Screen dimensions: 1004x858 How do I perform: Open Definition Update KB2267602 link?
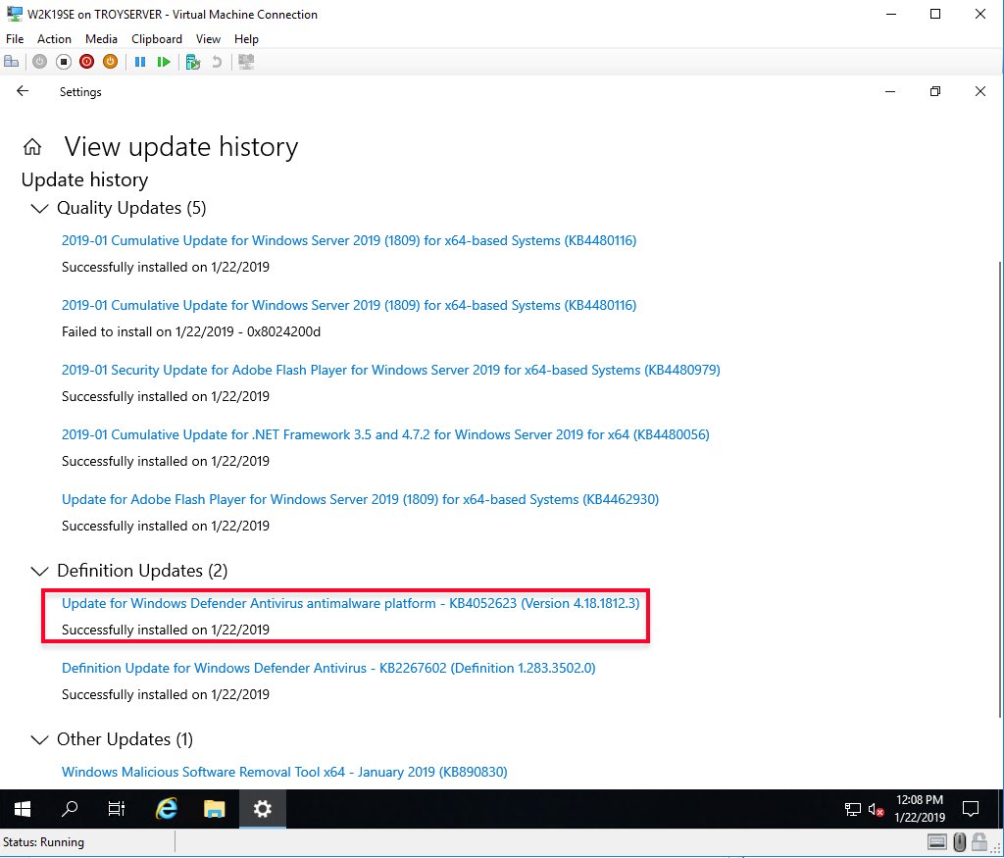point(328,668)
